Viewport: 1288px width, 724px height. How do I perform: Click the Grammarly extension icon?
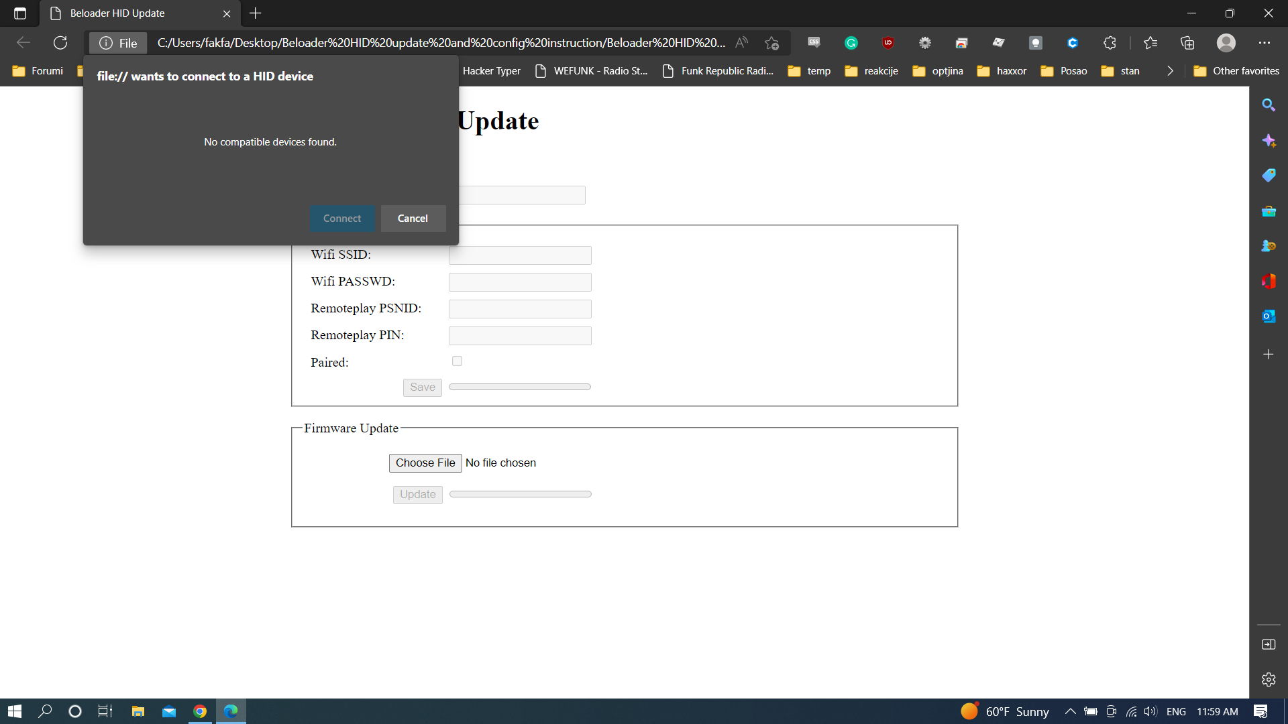[x=851, y=43]
